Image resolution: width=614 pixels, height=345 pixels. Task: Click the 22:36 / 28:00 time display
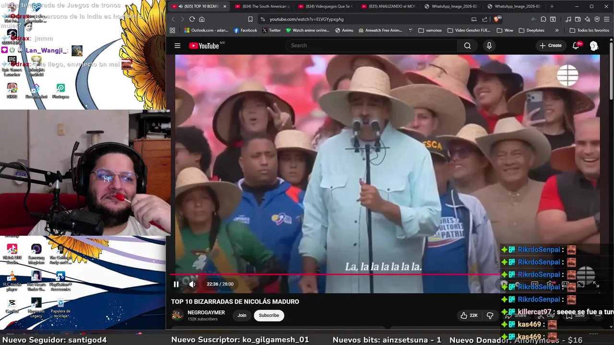tap(220, 284)
